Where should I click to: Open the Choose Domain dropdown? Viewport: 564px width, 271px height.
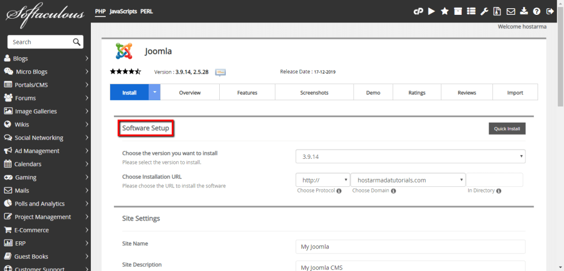point(408,180)
